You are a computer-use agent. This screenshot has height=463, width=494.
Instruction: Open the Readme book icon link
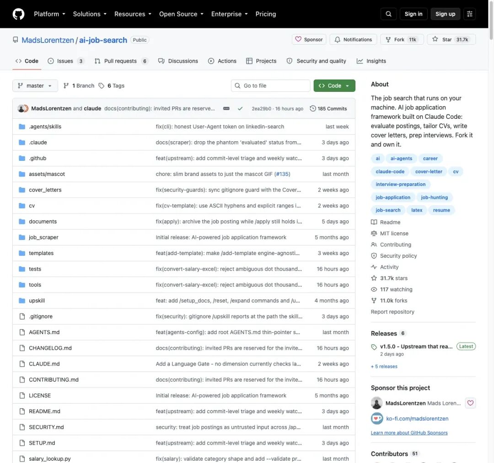point(374,222)
